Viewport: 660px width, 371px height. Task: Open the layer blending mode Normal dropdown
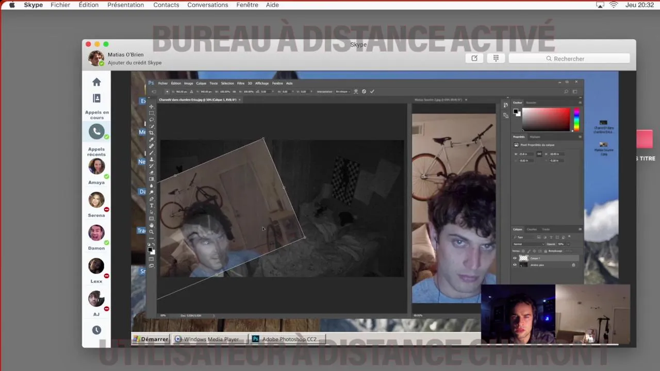529,244
